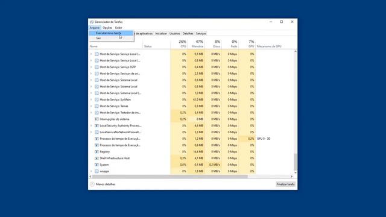Expand Host de Serviço: SysMain group
The height and width of the screenshot is (217, 386).
tap(91, 99)
